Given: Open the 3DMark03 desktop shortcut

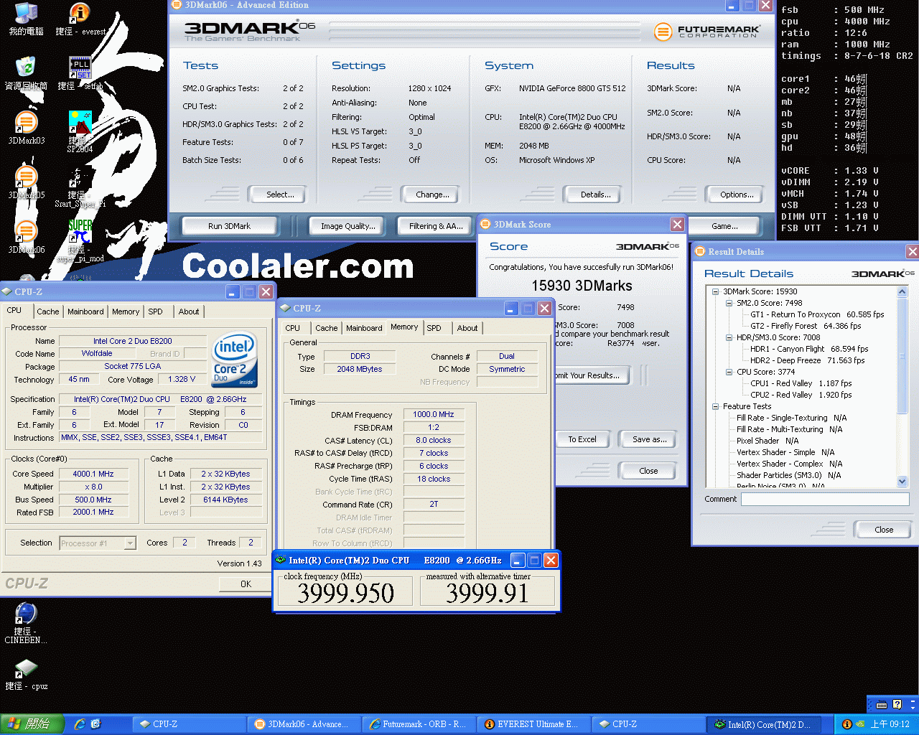Looking at the screenshot, I should click(x=26, y=123).
